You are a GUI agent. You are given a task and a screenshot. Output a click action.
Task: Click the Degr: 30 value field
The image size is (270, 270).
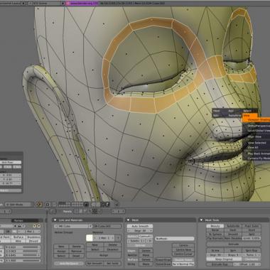pyautogui.click(x=140, y=231)
